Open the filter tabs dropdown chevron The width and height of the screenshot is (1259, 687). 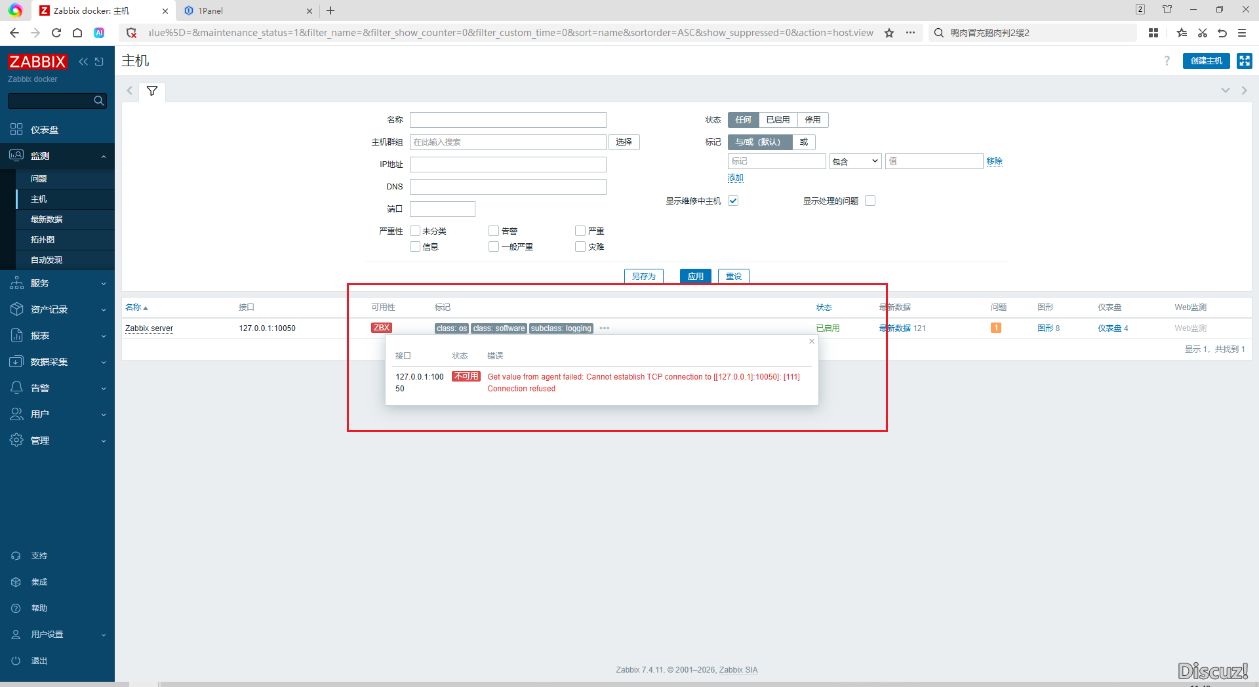coord(1225,90)
